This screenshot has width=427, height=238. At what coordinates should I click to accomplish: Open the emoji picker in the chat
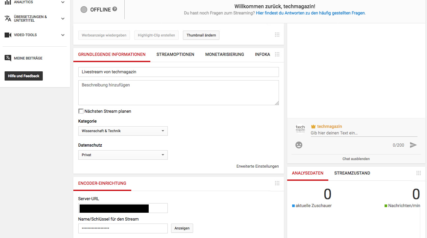coord(299,145)
